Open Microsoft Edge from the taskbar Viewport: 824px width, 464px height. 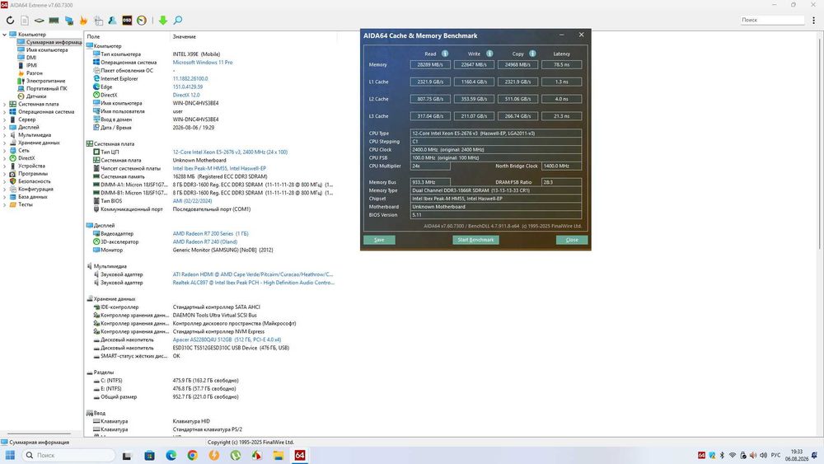tap(171, 456)
